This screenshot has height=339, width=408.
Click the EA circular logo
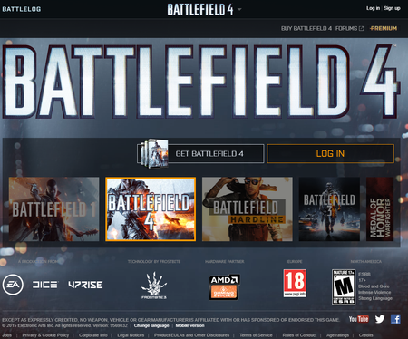coord(13,285)
